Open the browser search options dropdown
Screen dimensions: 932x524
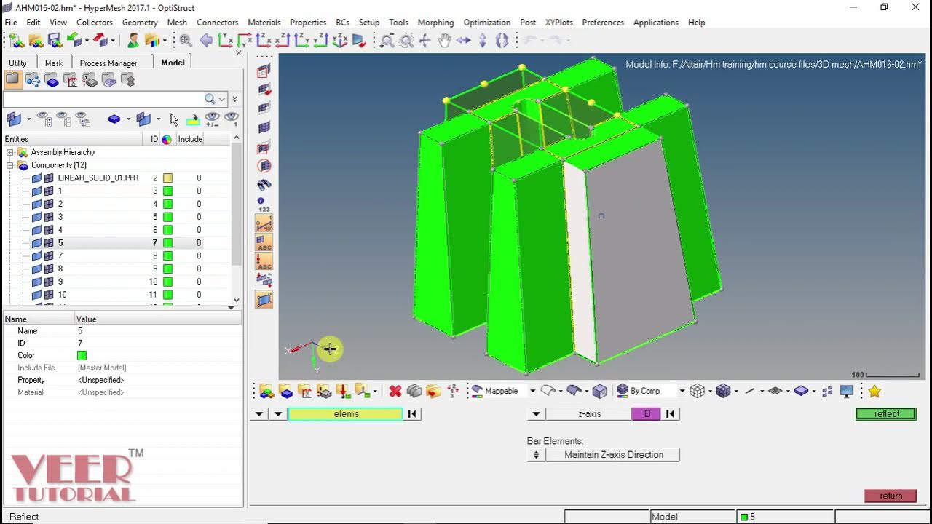(x=222, y=99)
